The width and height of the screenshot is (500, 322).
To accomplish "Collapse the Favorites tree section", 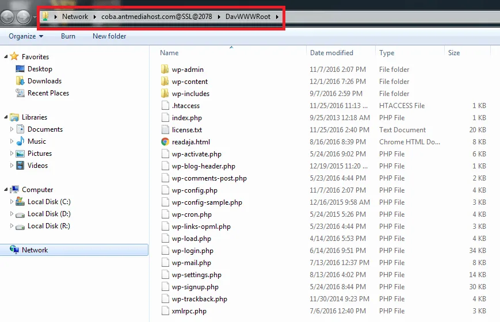I will 6,57.
